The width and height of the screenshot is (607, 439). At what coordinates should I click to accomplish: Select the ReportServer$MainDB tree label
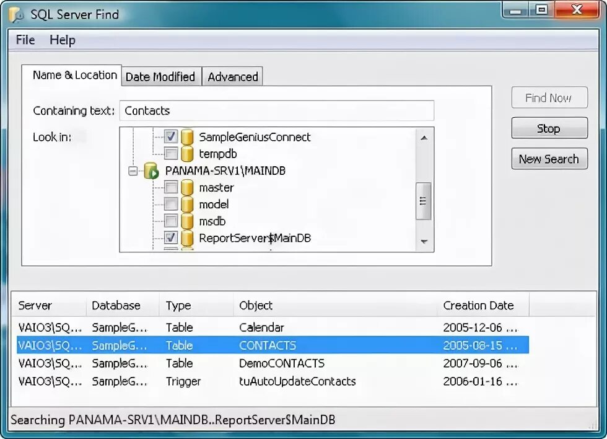[255, 238]
